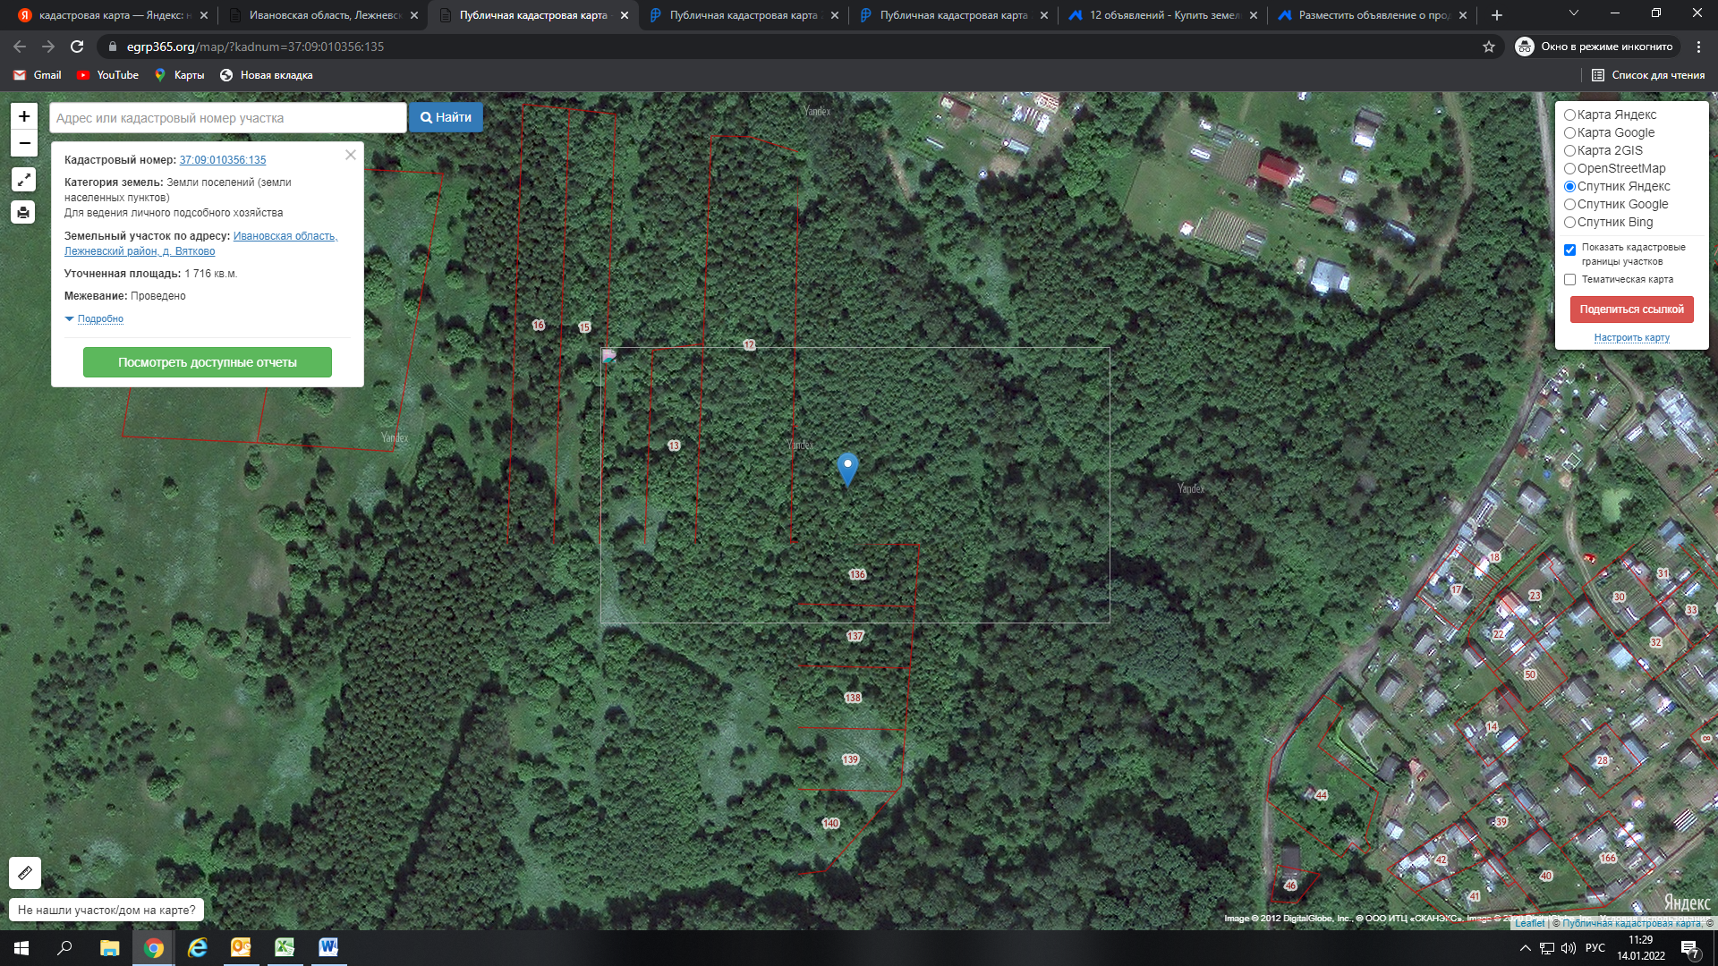Screen dimensions: 1718x966
Task: Zoom out the map with minus button
Action: pyautogui.click(x=24, y=143)
